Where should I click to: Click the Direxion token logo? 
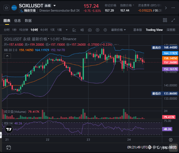click(14, 8)
